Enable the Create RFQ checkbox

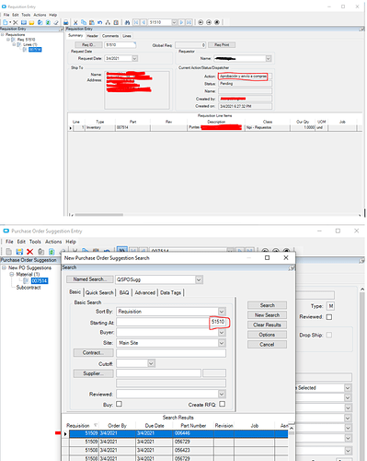(223, 404)
